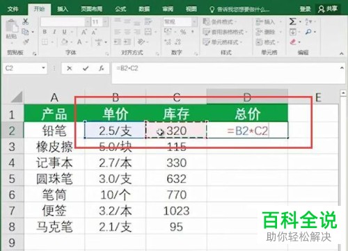Apply comma style icon
This screenshot has width=348, height=251.
(x=193, y=32)
